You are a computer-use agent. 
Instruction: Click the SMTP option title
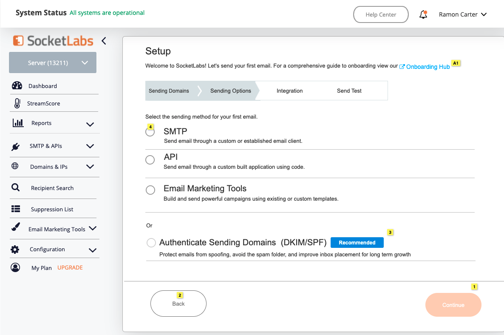pos(176,131)
